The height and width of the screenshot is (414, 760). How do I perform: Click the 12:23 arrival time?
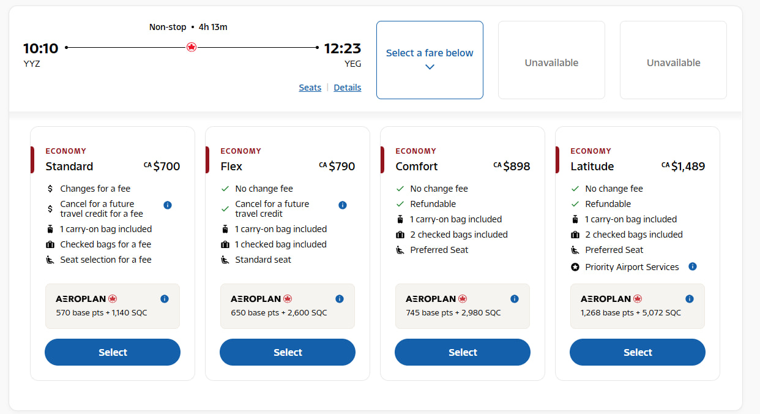tap(343, 48)
